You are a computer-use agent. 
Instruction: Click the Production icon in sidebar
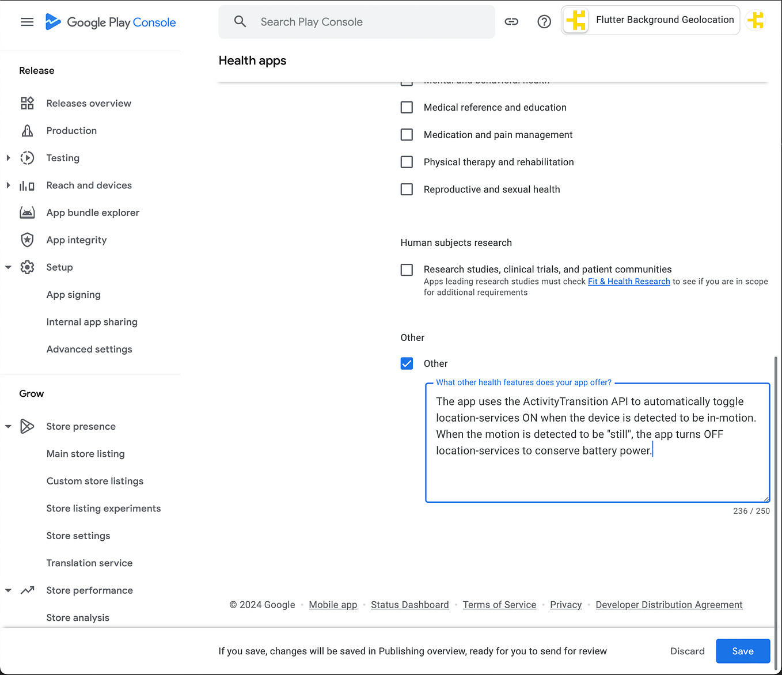coord(27,131)
